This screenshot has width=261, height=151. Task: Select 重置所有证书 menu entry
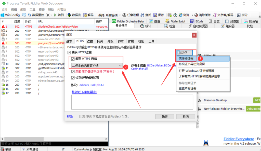[x=203, y=88]
